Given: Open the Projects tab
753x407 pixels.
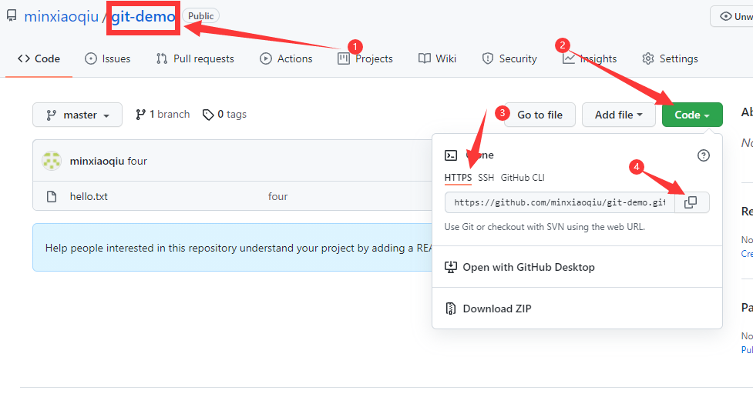Looking at the screenshot, I should coord(365,58).
